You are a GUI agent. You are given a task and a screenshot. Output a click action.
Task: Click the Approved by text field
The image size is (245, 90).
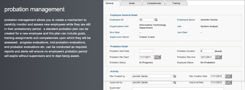click(x=152, y=82)
